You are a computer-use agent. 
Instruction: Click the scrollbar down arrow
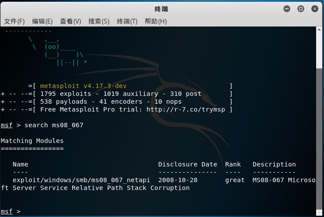click(x=319, y=213)
